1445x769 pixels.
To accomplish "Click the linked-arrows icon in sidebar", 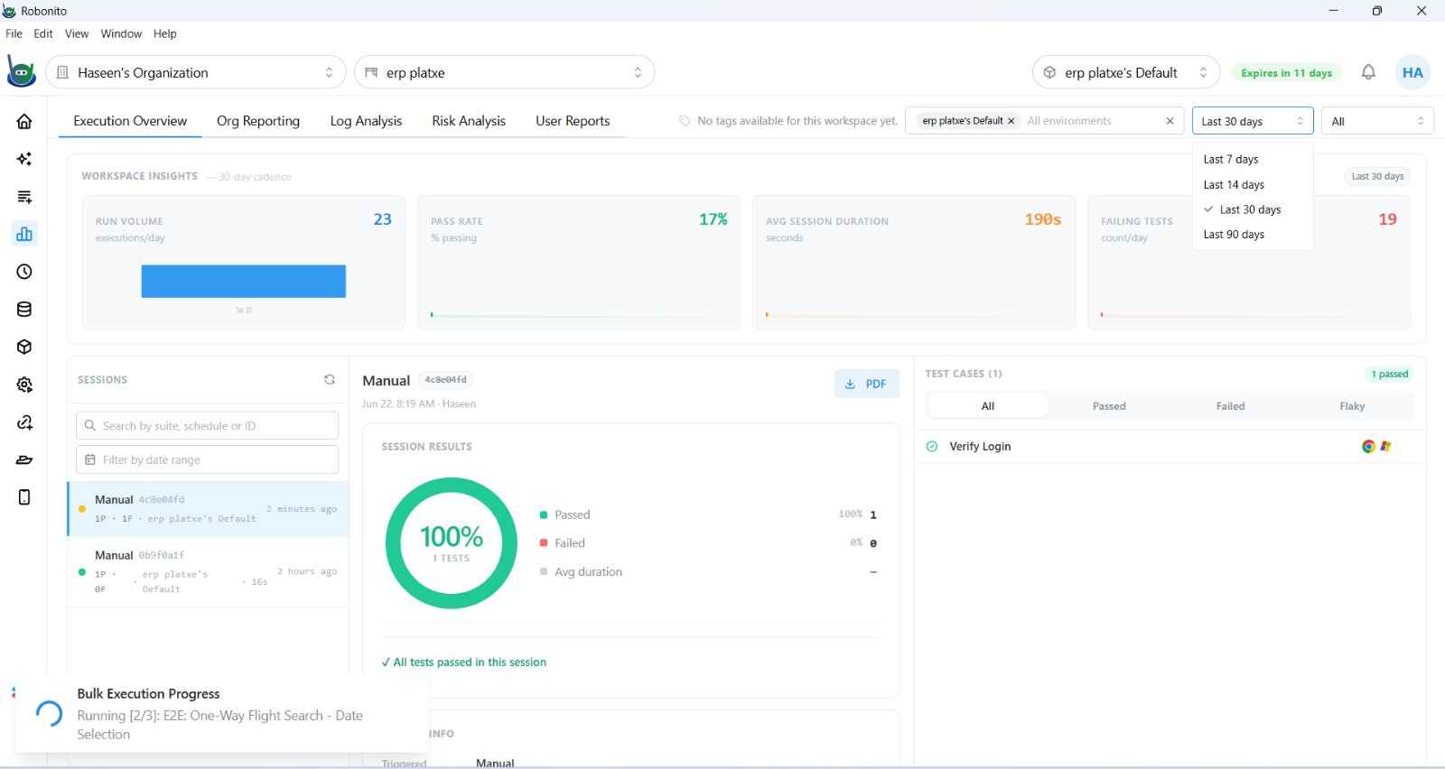I will coord(24,422).
